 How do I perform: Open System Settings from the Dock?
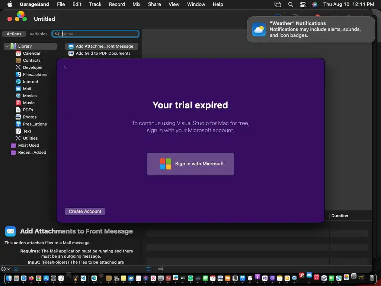pos(54,278)
